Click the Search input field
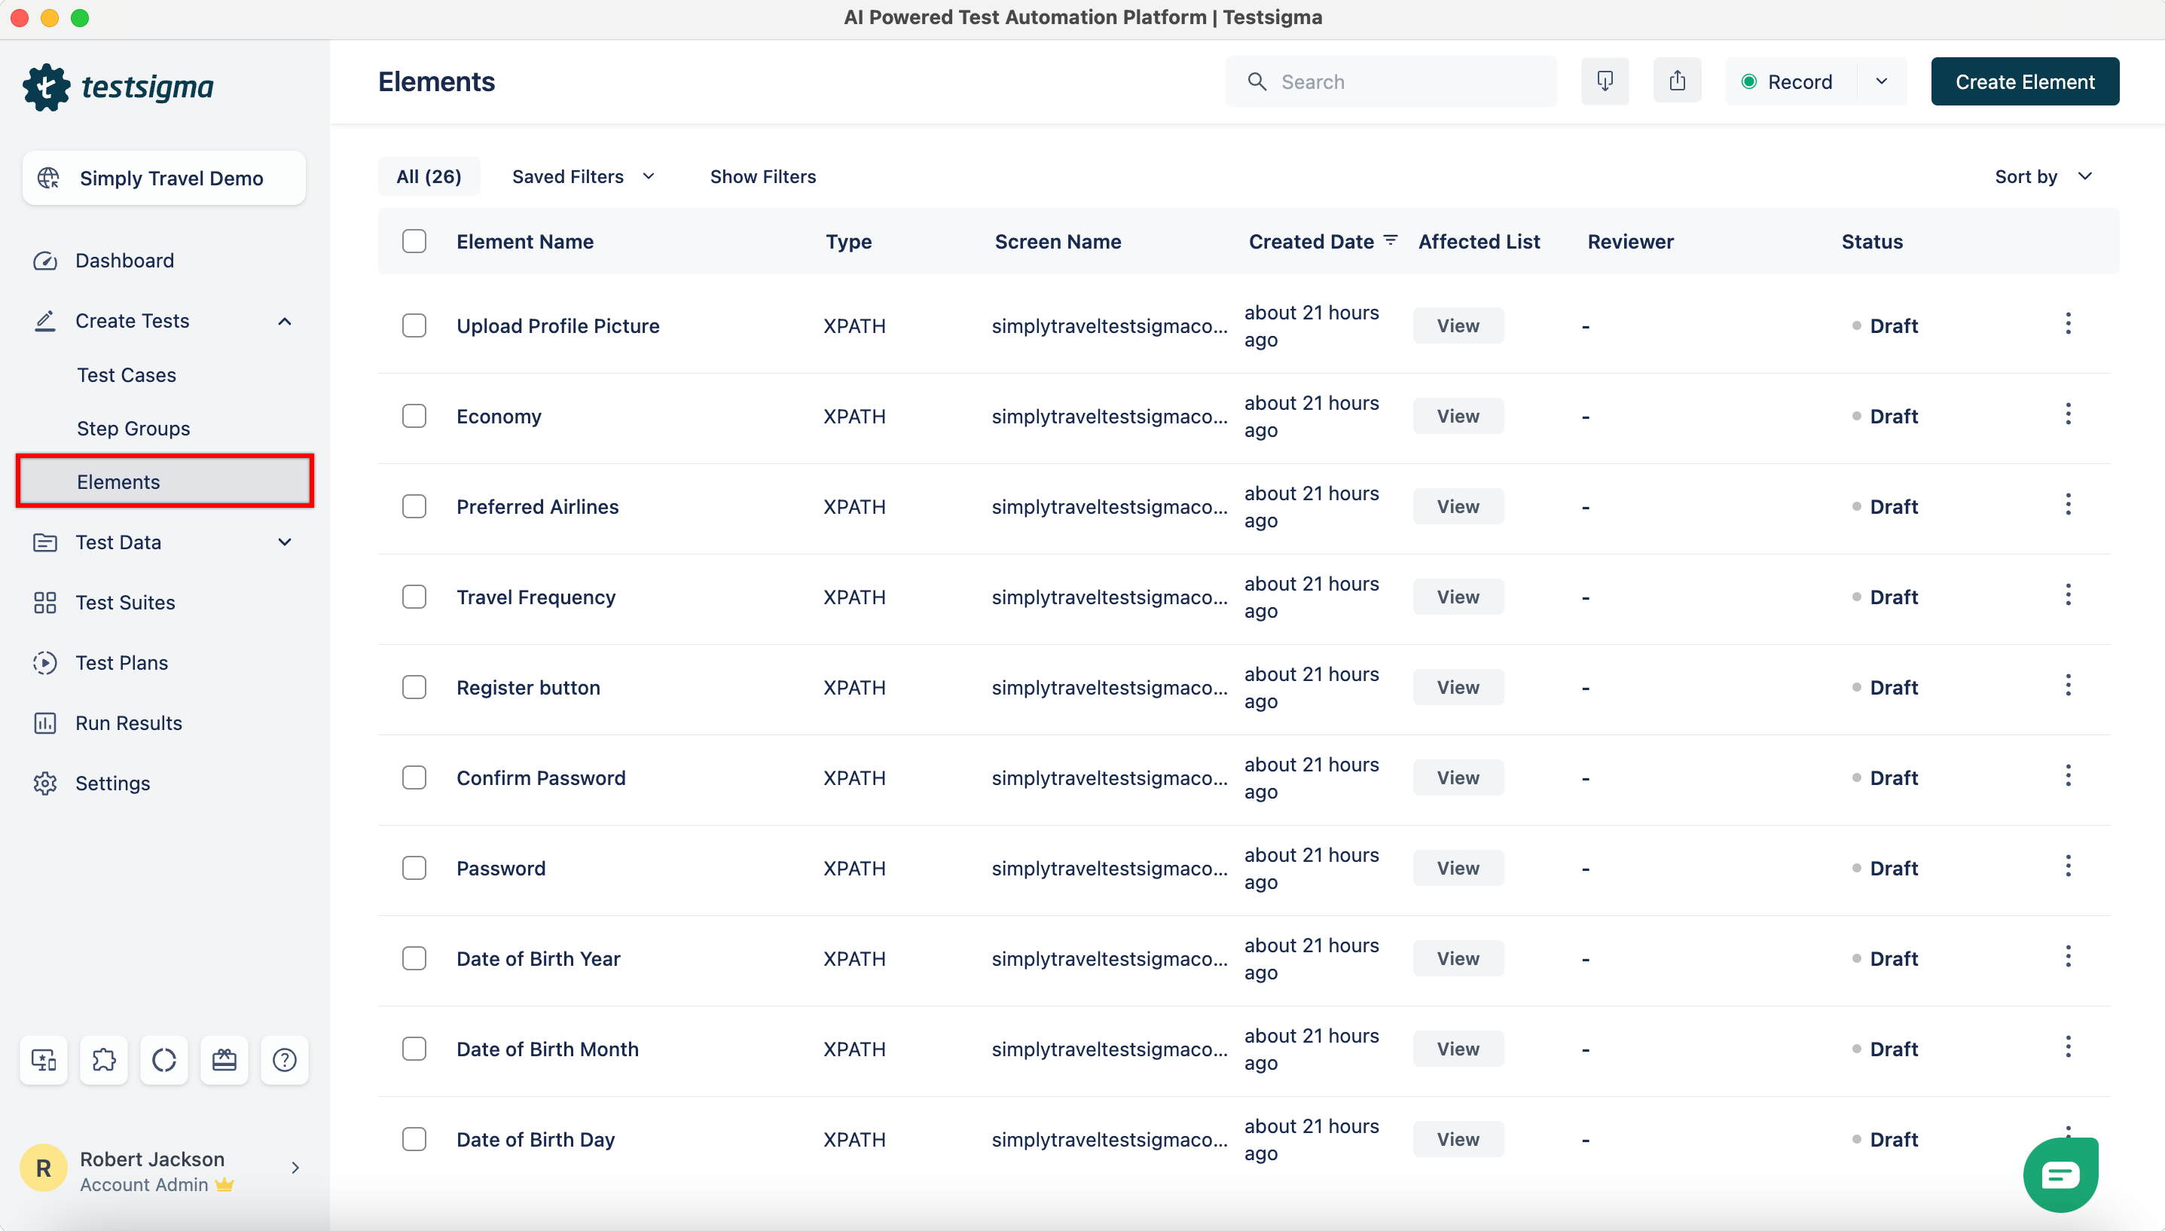This screenshot has height=1231, width=2165. (1403, 82)
